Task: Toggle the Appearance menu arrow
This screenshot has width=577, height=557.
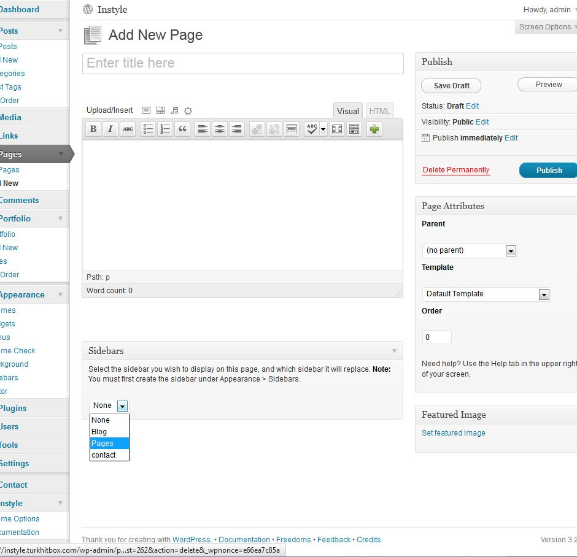Action: [60, 294]
